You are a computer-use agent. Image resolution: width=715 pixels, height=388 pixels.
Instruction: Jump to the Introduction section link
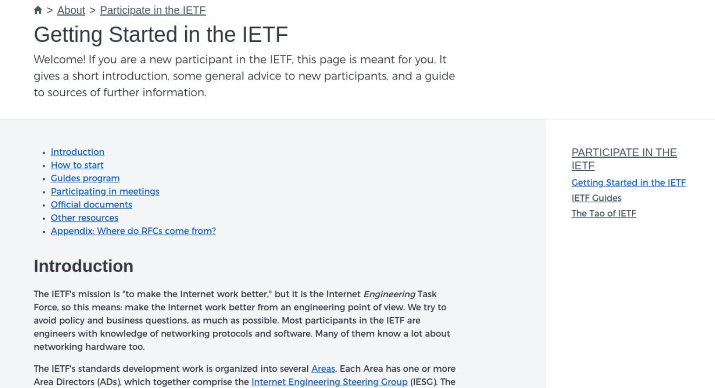click(x=77, y=152)
